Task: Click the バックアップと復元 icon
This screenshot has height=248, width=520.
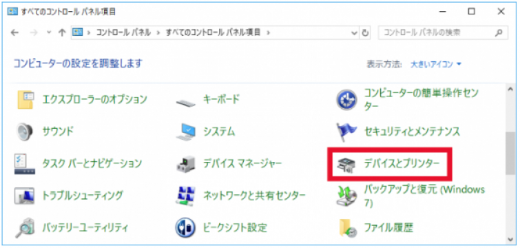Action: coord(346,196)
